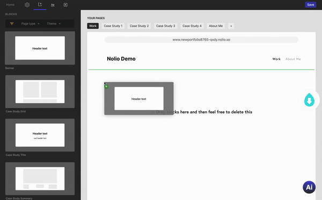
Task: Select the Case Study Summary block thumbnail
Action: (40, 179)
